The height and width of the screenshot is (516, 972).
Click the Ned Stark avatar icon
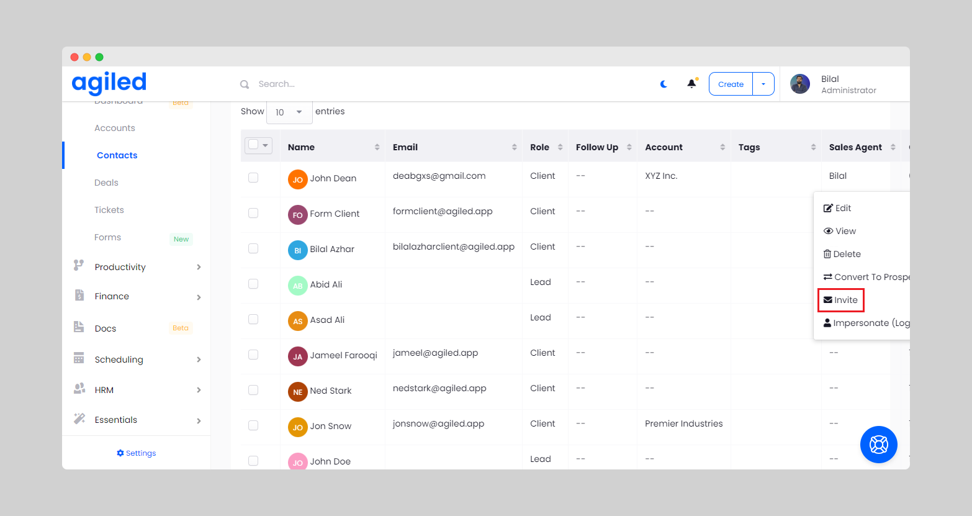[297, 392]
